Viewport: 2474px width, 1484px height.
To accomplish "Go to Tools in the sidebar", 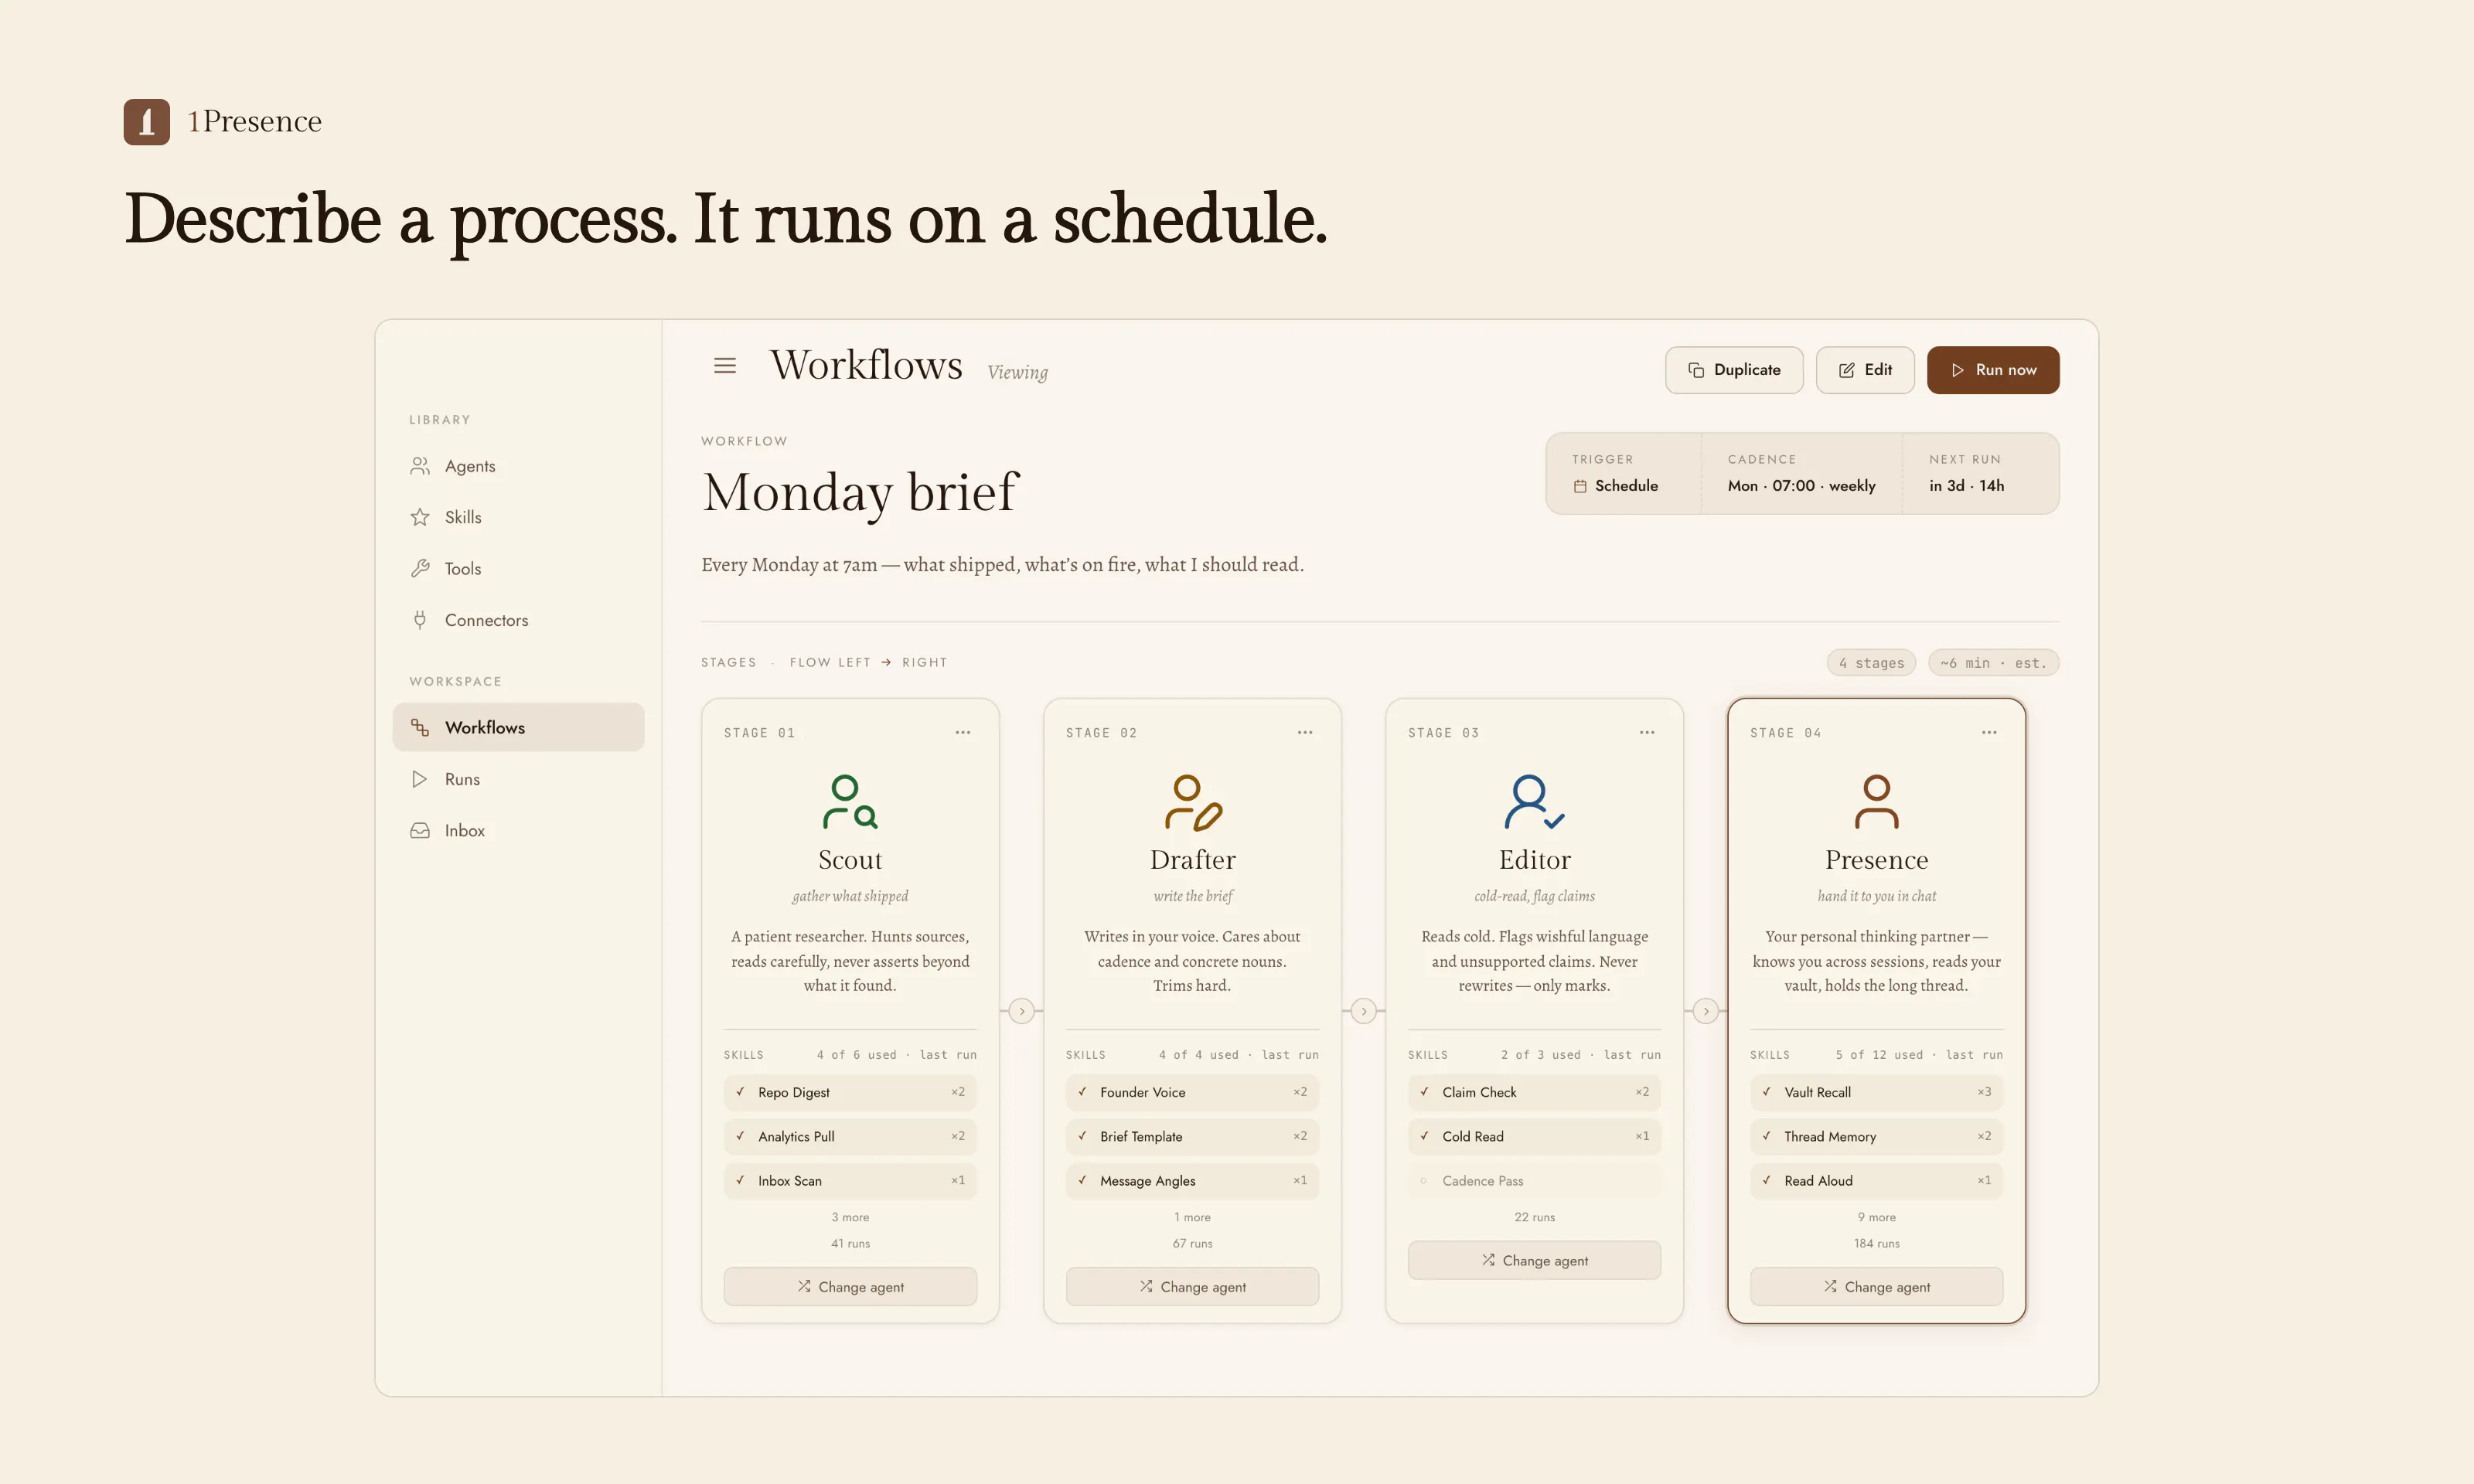I will tap(518, 569).
